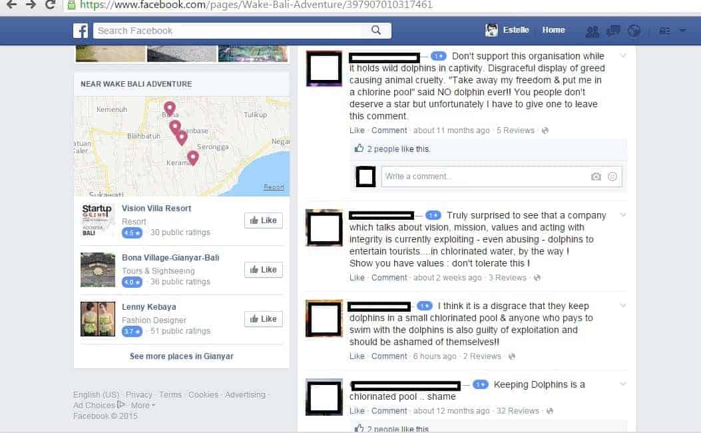Open the privacy shortcuts lock icon
701x433 pixels.
pos(665,31)
